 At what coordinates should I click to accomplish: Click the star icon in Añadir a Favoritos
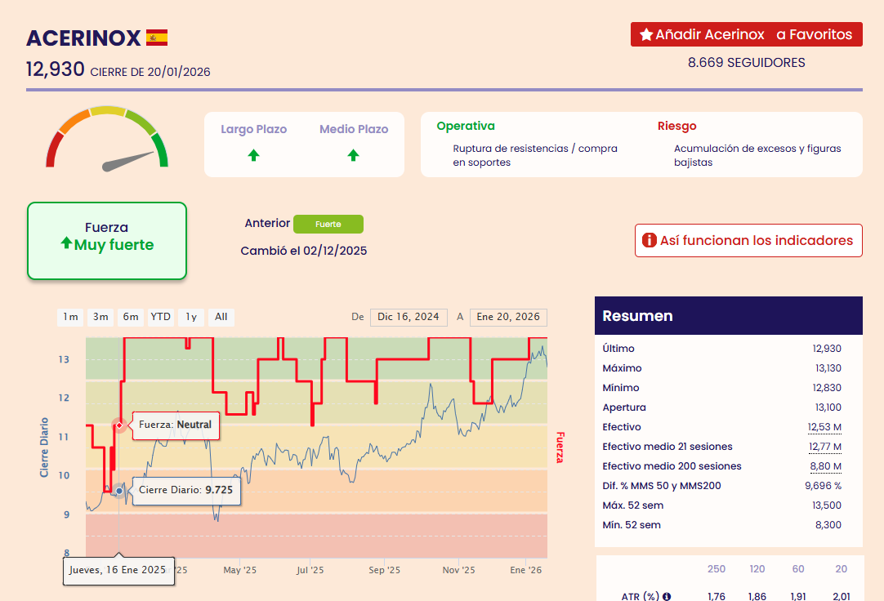click(646, 35)
